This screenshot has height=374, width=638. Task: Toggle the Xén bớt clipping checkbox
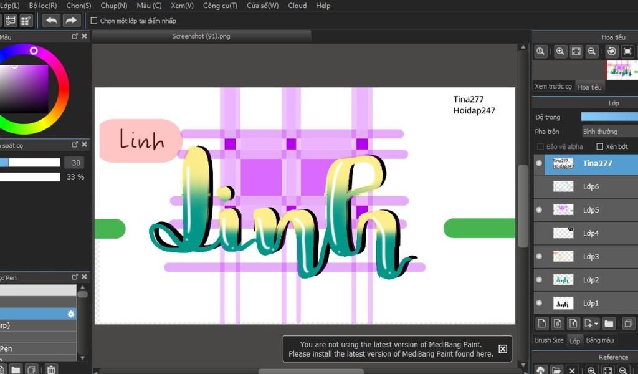point(600,146)
